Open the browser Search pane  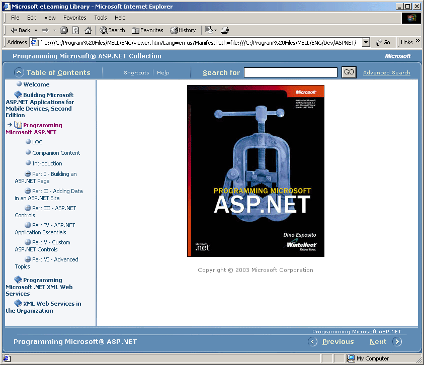(113, 30)
